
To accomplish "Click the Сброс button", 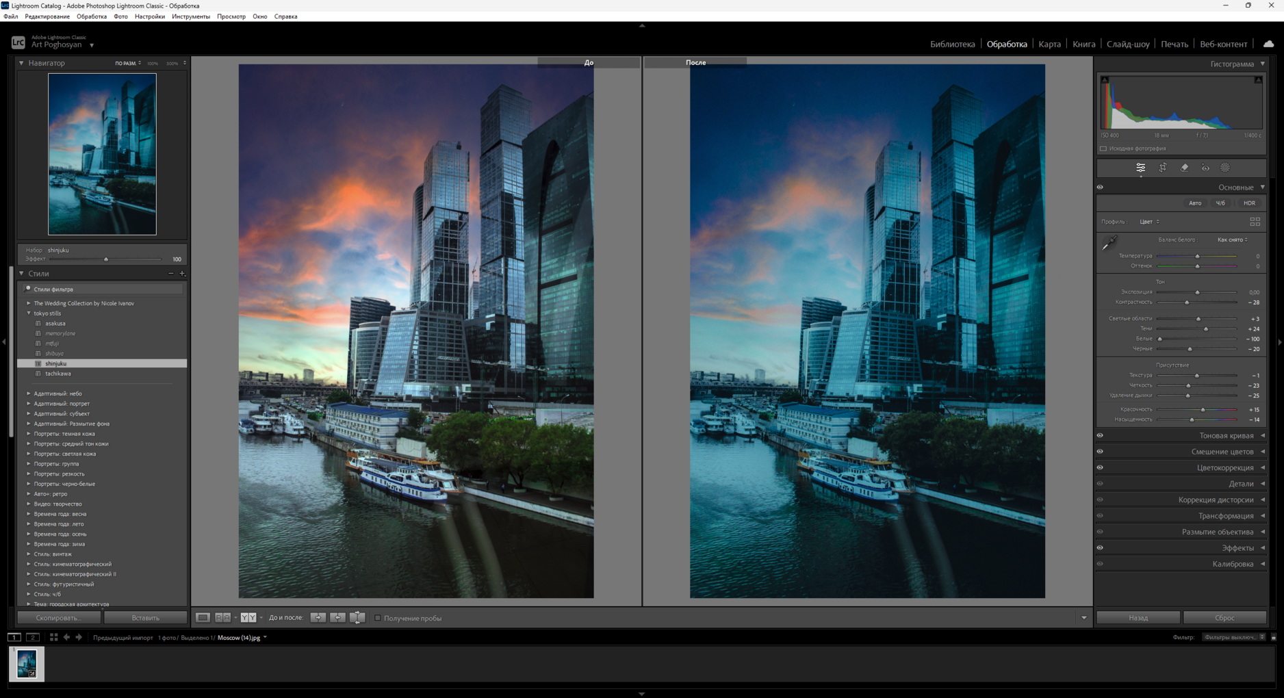I will pyautogui.click(x=1224, y=618).
